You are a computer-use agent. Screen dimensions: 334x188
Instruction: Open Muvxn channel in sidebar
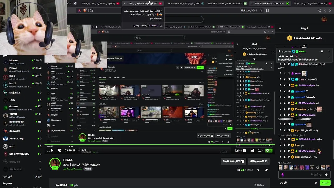[x=22, y=62]
